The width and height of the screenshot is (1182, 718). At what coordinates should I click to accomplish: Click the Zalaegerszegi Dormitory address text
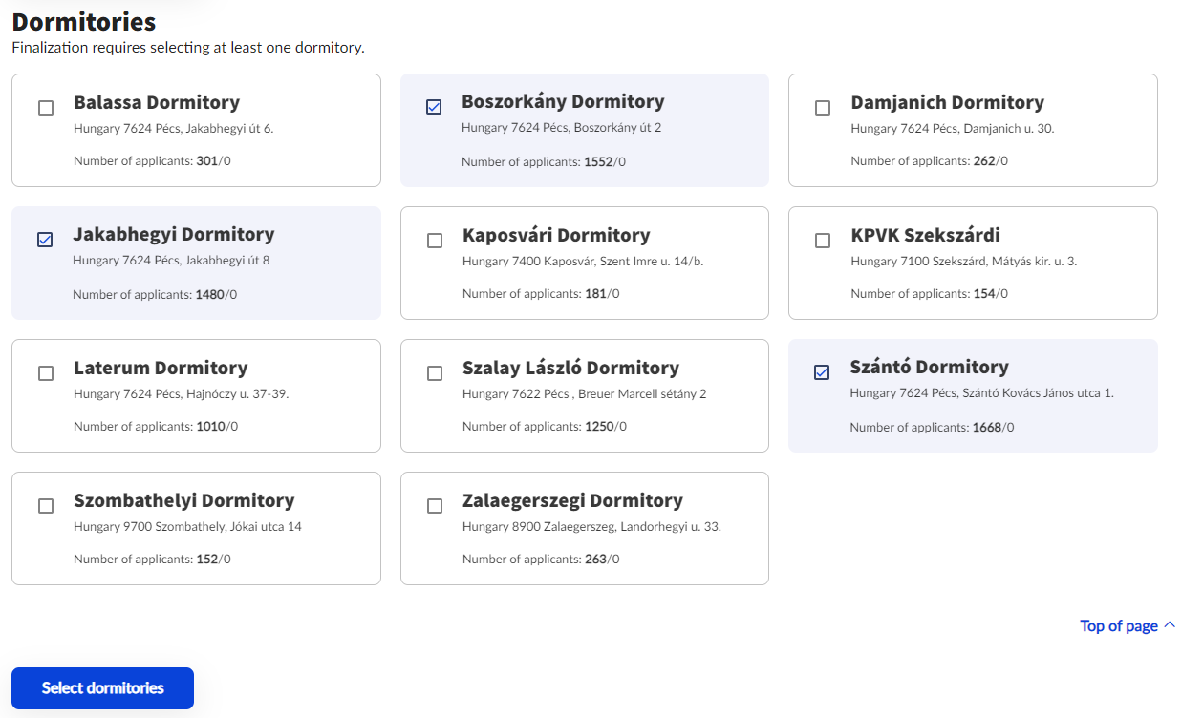point(591,527)
